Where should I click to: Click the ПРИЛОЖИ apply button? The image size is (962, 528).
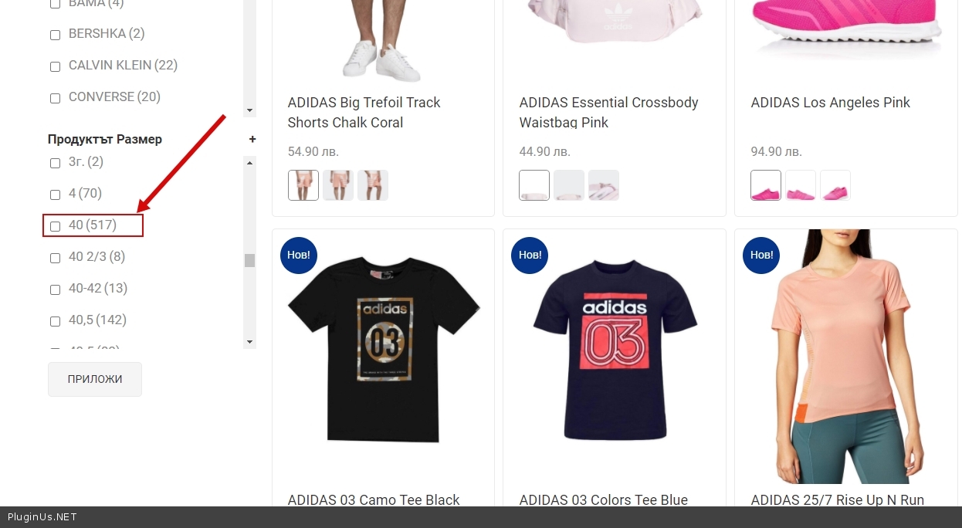95,379
